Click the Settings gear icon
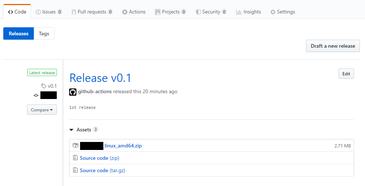365x186 pixels. [x=273, y=12]
